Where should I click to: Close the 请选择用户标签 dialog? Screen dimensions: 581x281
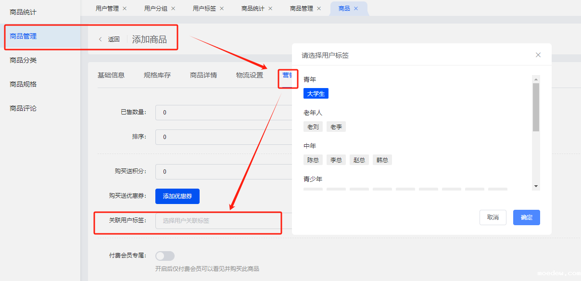tap(538, 55)
